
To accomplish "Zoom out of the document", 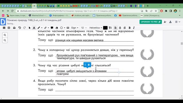I will tap(5, 40).
